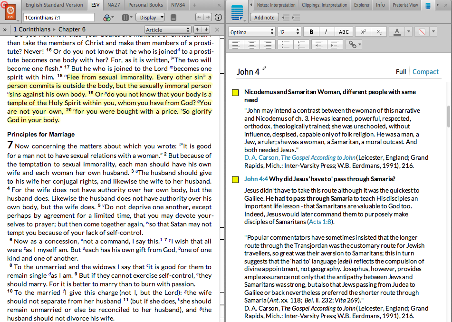Apply the font color A button
Screen dimensions: 452x322
click(x=397, y=32)
